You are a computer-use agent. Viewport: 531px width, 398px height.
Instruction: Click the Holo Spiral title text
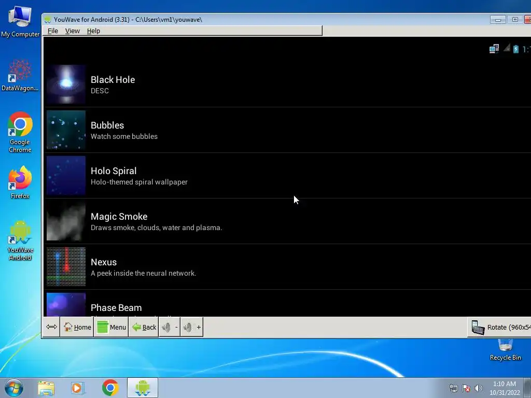point(114,171)
